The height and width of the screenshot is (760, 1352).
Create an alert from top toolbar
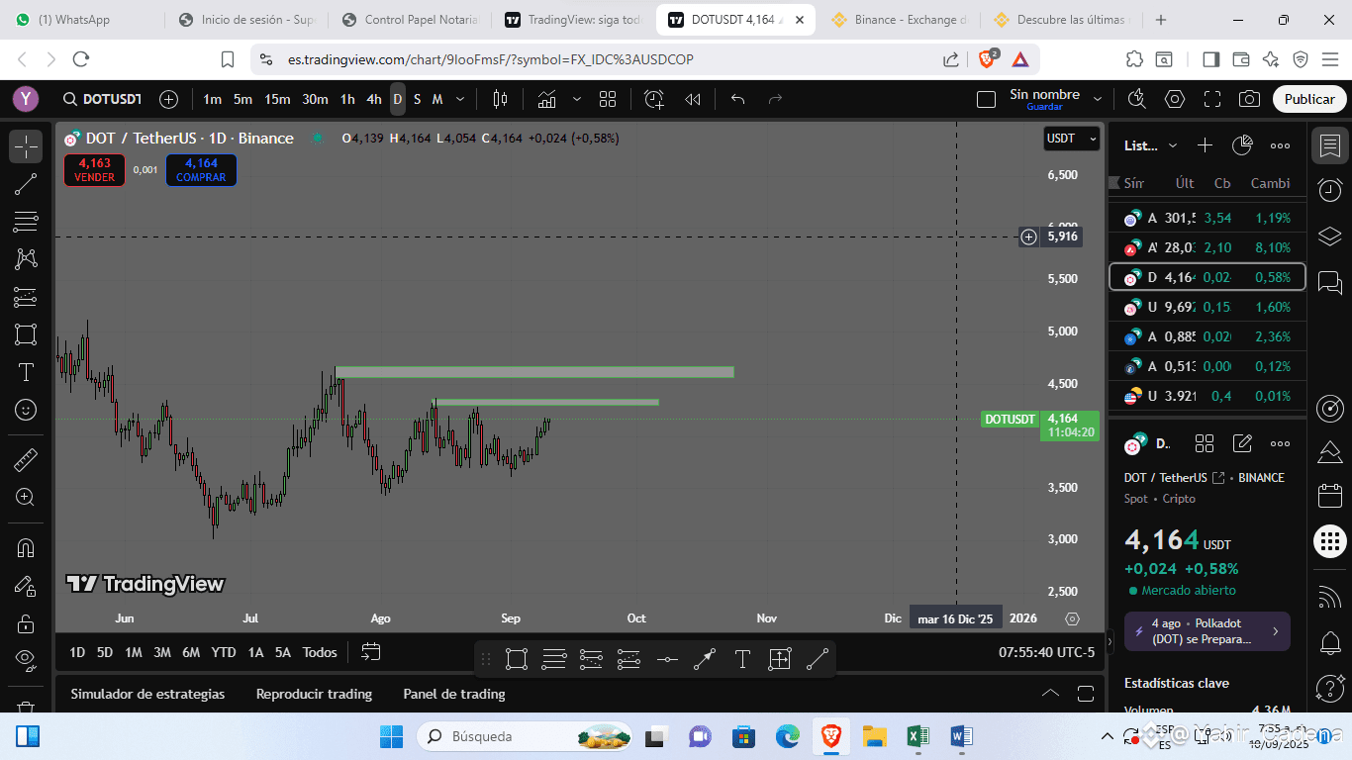(654, 99)
